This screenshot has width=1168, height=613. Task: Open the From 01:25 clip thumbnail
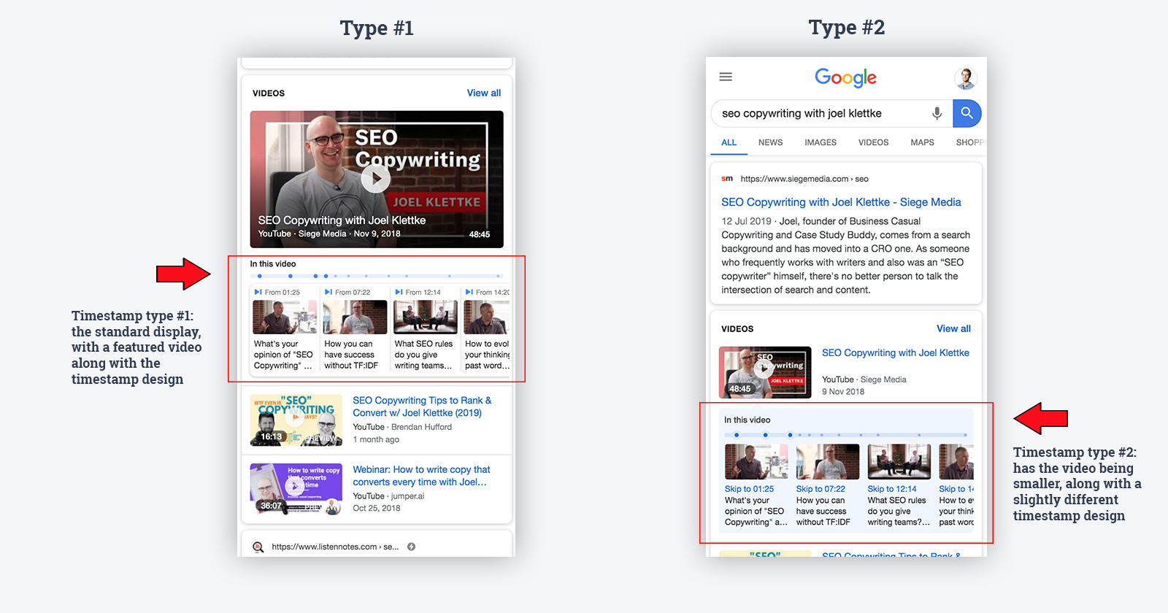click(285, 317)
